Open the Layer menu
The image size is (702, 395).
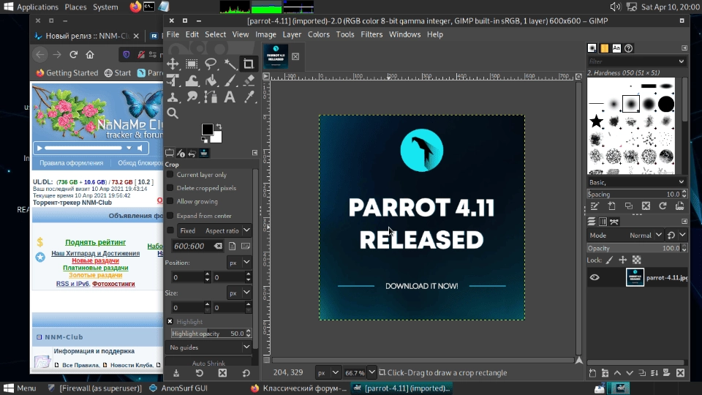[292, 34]
